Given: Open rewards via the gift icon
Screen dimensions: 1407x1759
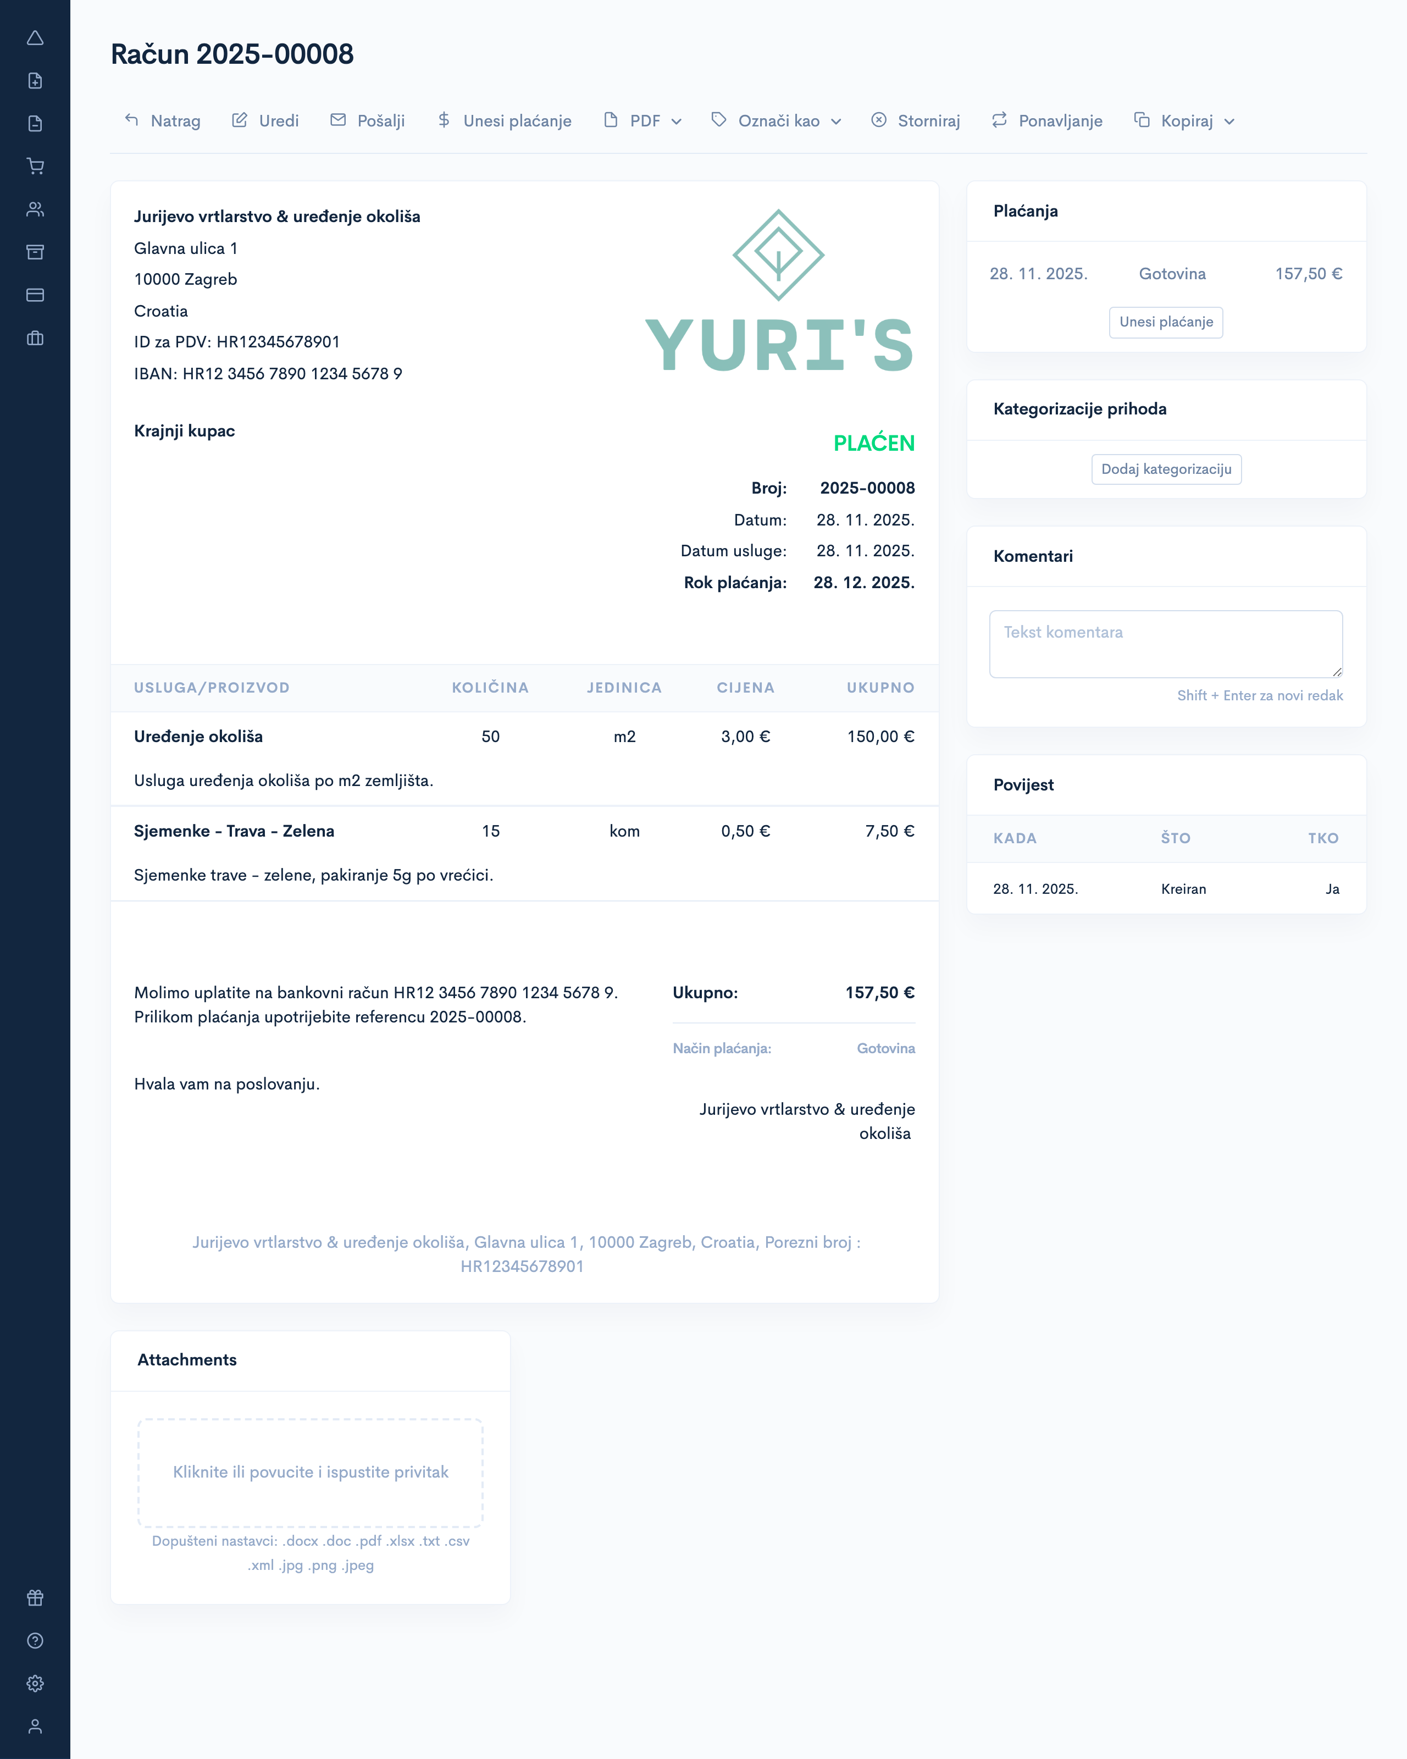Looking at the screenshot, I should pos(36,1597).
